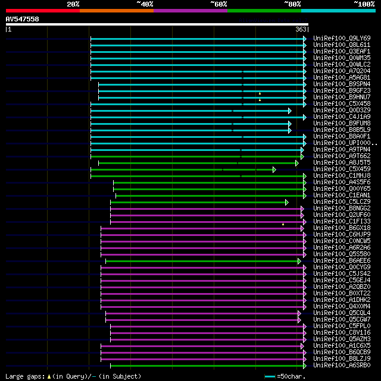The image size is (381, 381).
Task: Click the UniRef100_C1MHJ8 label
Action: [342, 176]
